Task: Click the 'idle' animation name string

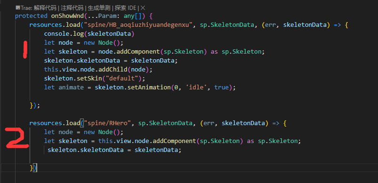Action: (197, 88)
